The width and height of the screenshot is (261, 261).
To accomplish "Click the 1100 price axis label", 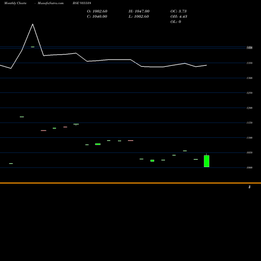I will (x=250, y=138).
